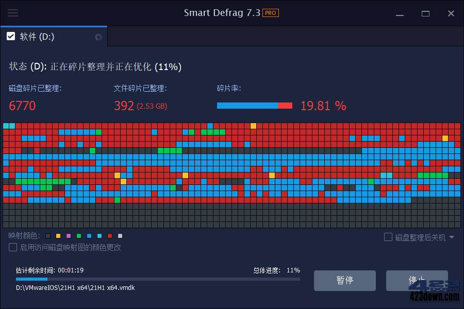Screen dimensions: 464x309
Task: Select the purple legend swatch in 映射颜色
Action: click(x=69, y=236)
